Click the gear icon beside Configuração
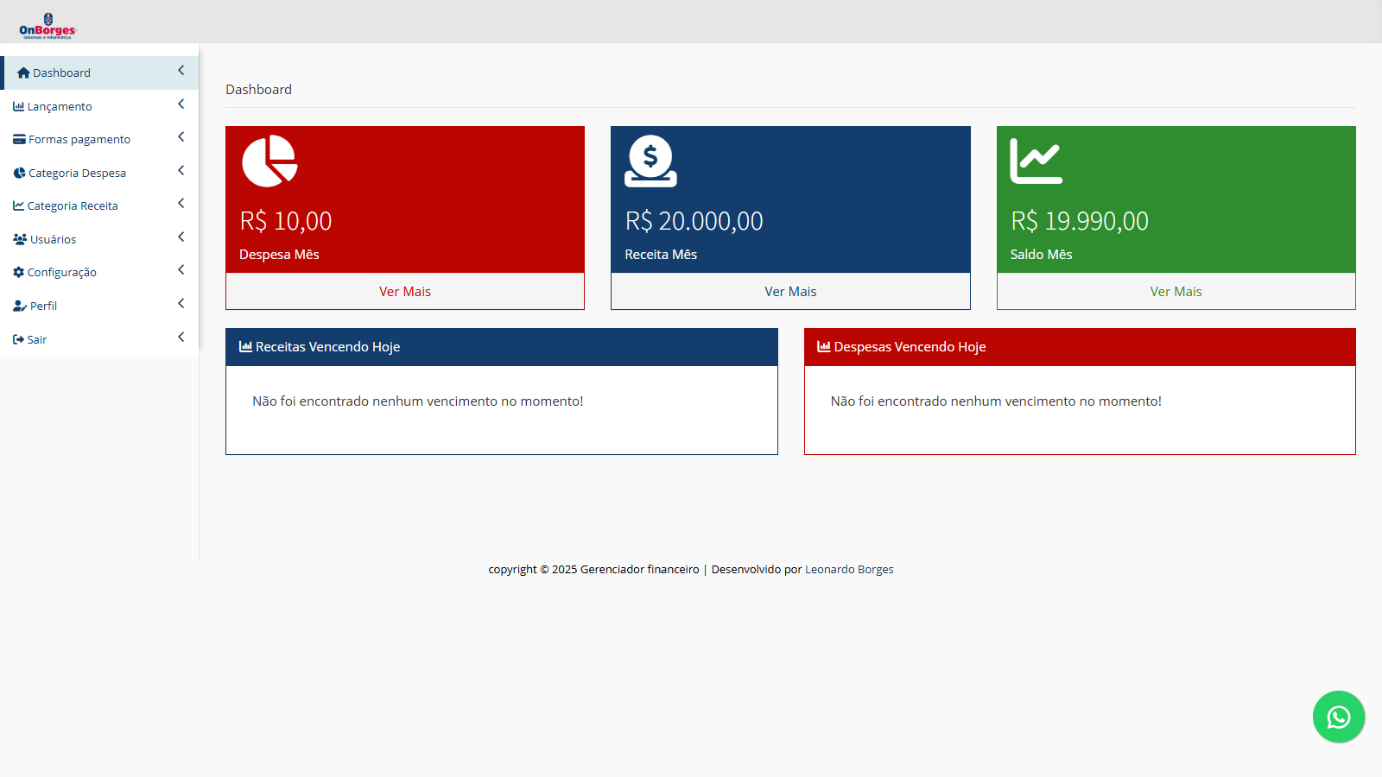Viewport: 1382px width, 777px height. click(19, 273)
